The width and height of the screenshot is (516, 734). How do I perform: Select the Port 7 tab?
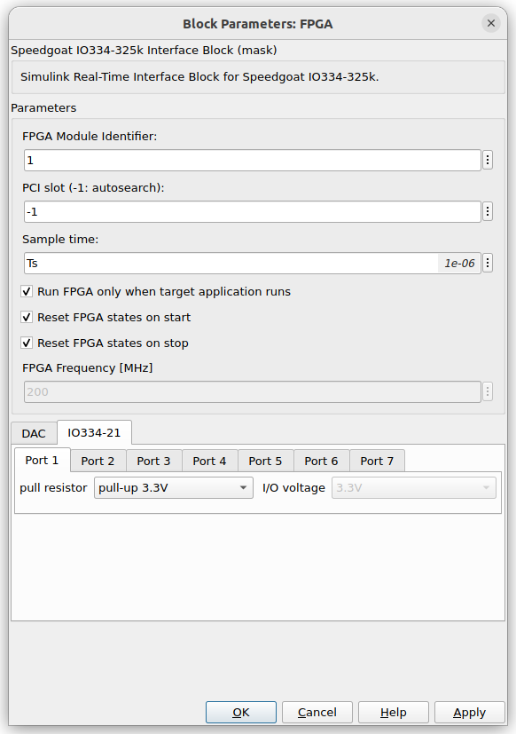(377, 462)
